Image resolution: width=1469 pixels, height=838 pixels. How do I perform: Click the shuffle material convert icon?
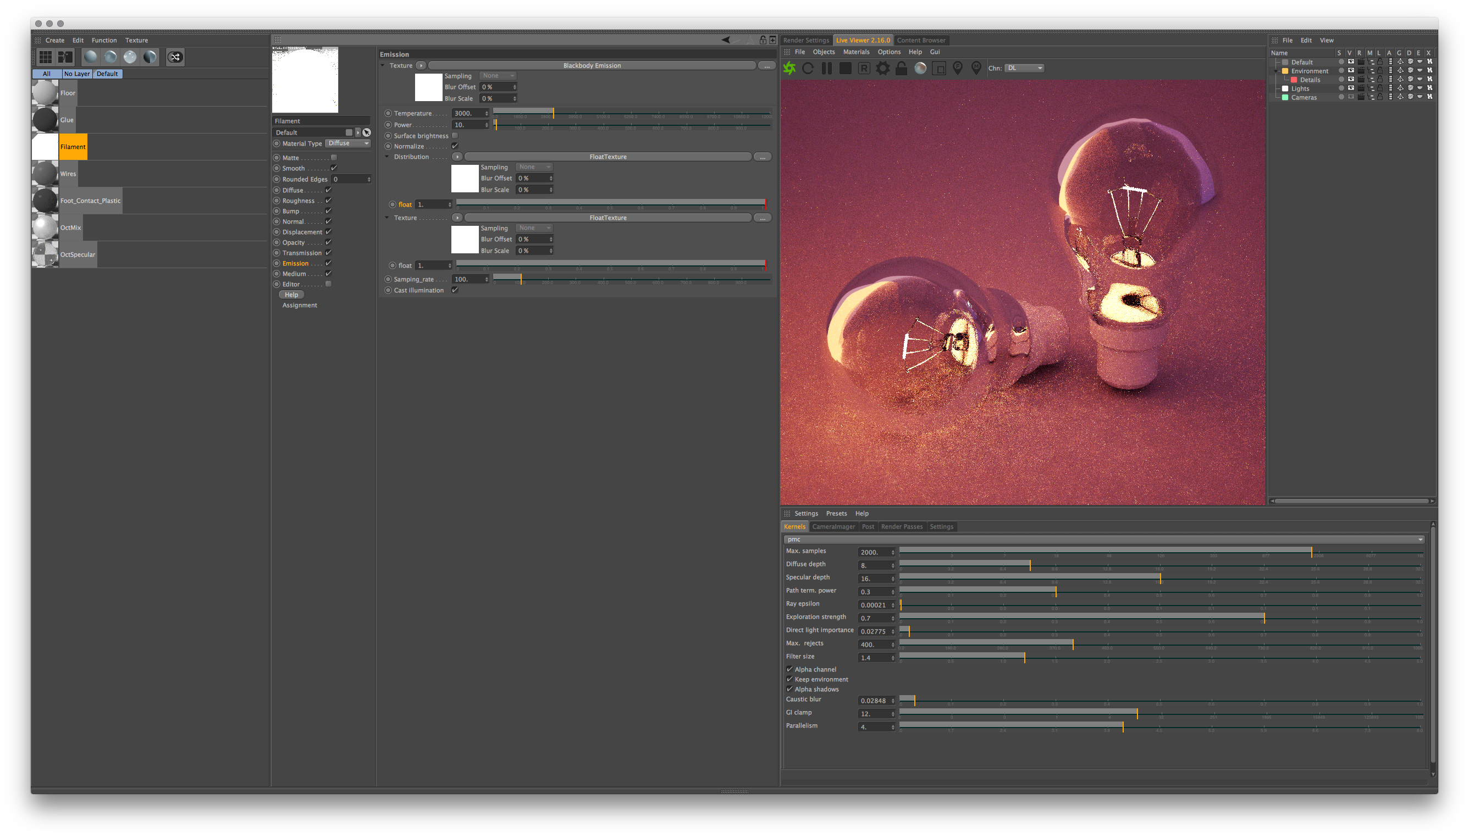tap(175, 57)
